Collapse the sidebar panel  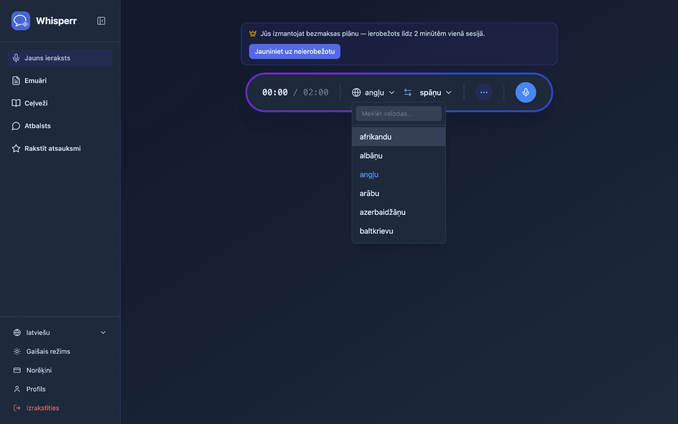point(101,21)
